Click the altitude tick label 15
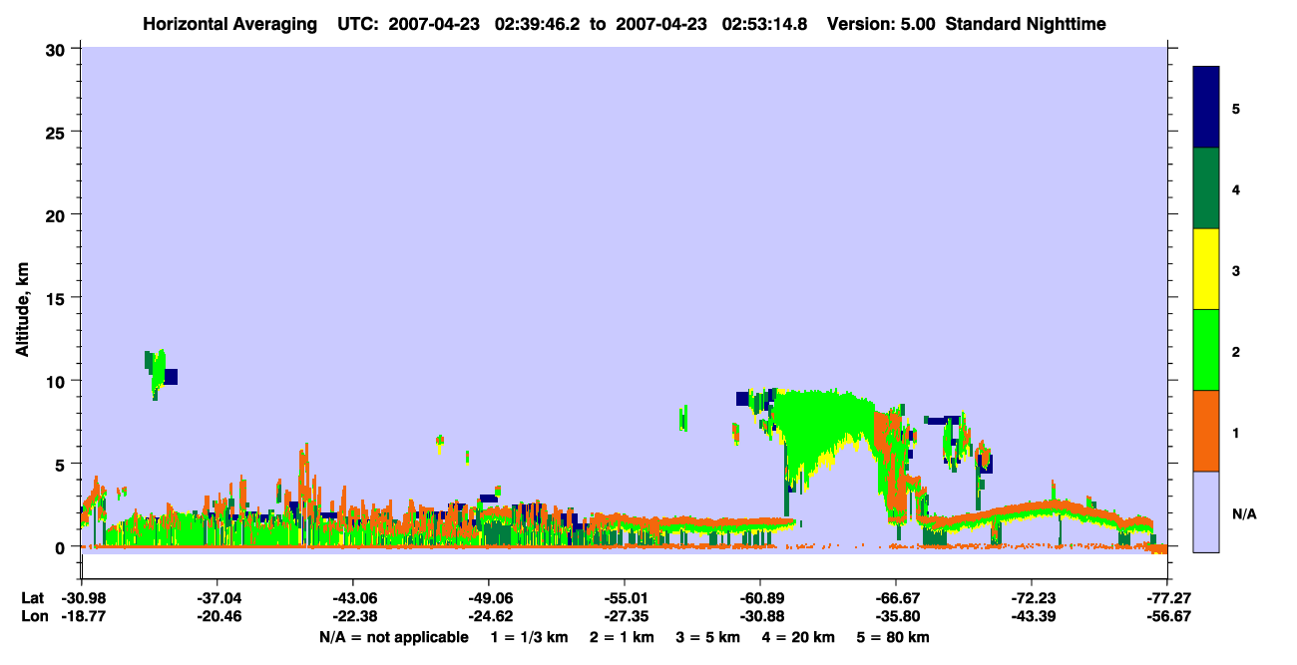 coord(58,298)
